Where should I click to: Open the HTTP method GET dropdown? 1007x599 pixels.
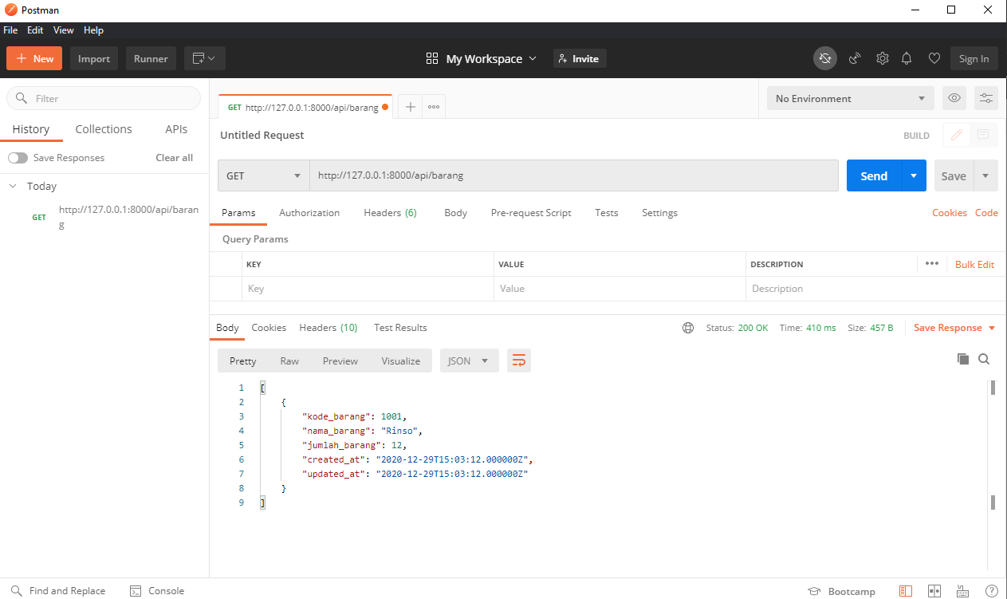[264, 175]
